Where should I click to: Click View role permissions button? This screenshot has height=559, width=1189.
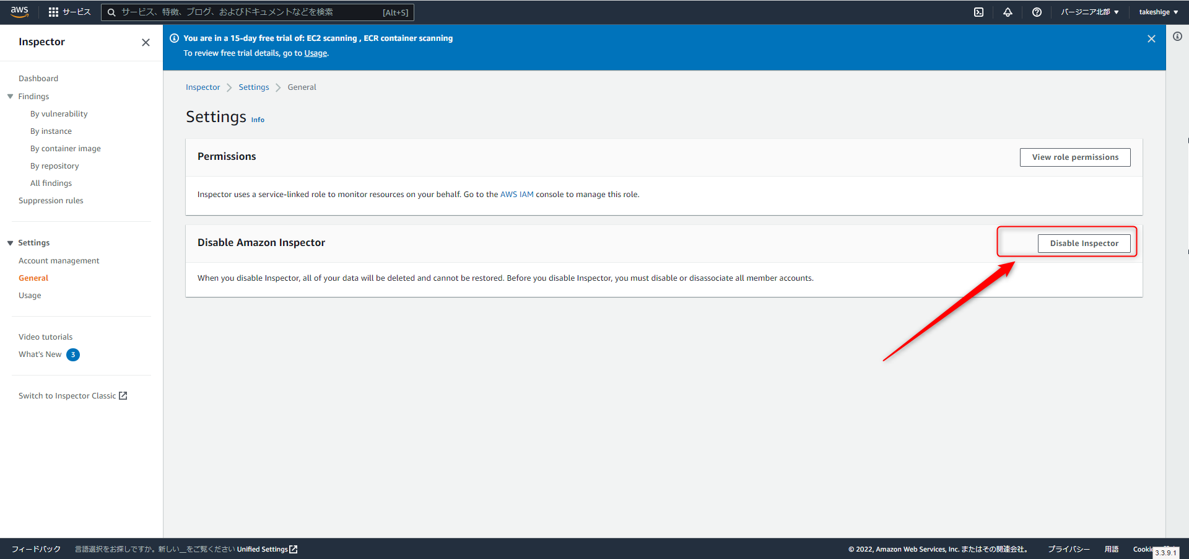(x=1075, y=157)
